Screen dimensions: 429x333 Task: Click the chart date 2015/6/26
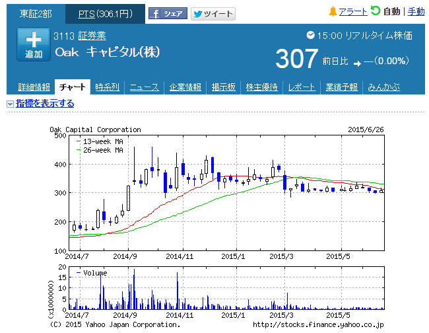click(x=366, y=129)
